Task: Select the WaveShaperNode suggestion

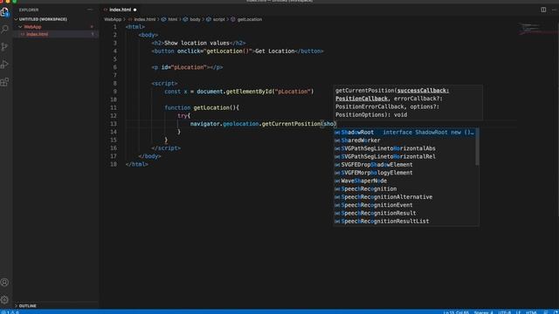Action: (404, 181)
